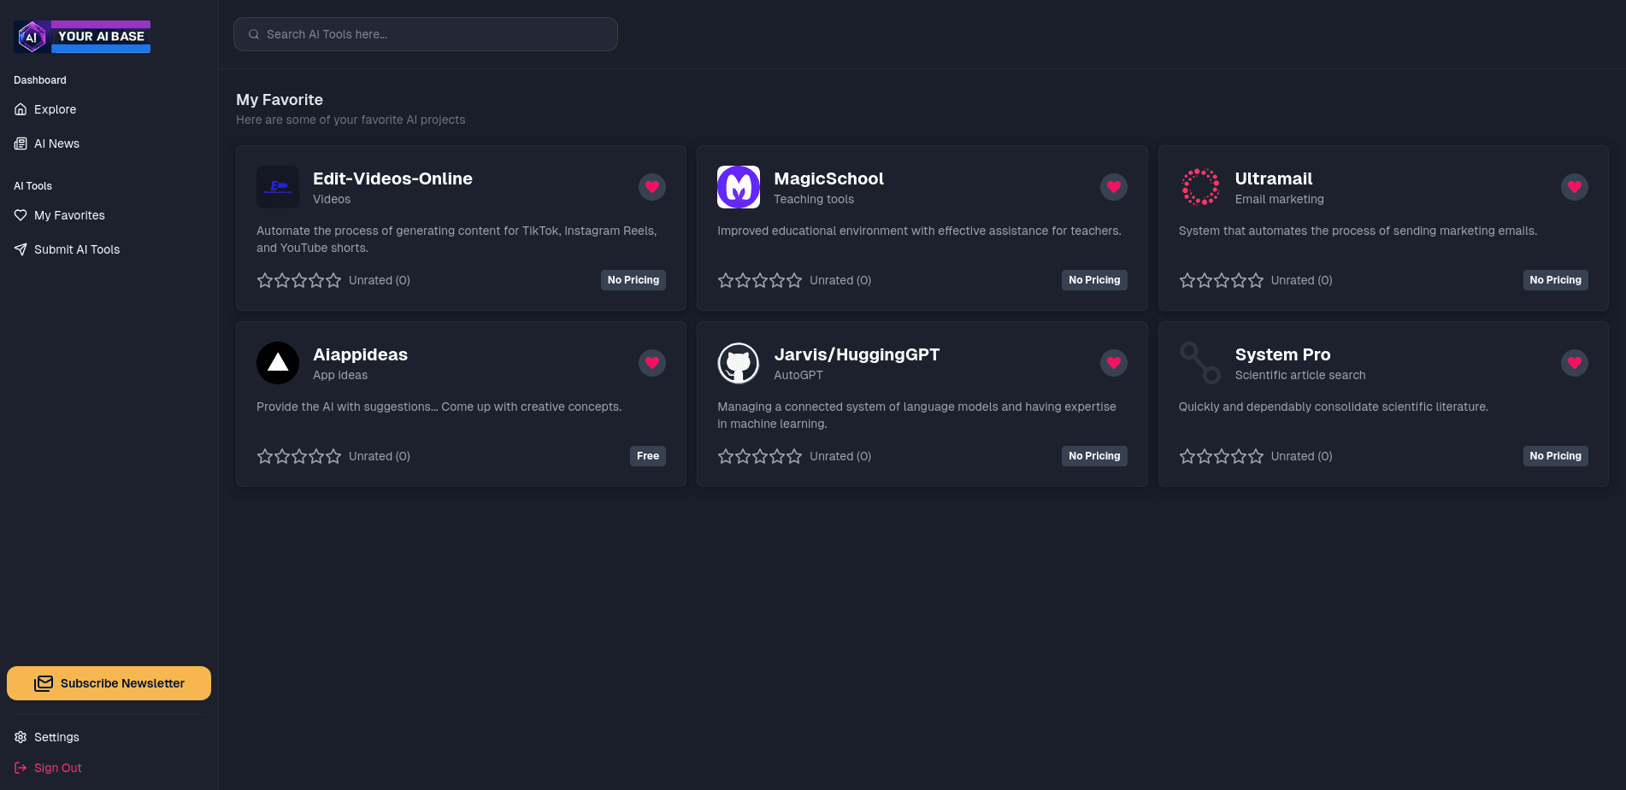This screenshot has height=790, width=1626.
Task: Sign out of the account
Action: (x=57, y=768)
